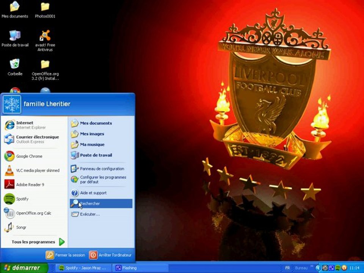364x273 pixels.
Task: Switch to Spotify - Jason Mraz taskbar window
Action: click(x=83, y=268)
